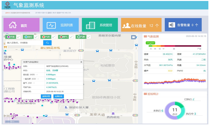The image size is (210, 126).
Task: Click the green 优 segment of quality bar
Action: click(x=151, y=46)
